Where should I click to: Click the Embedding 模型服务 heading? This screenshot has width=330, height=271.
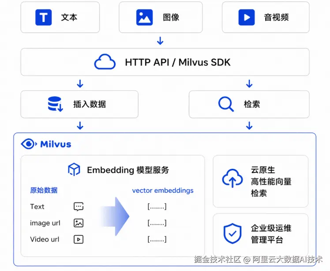tap(128, 170)
